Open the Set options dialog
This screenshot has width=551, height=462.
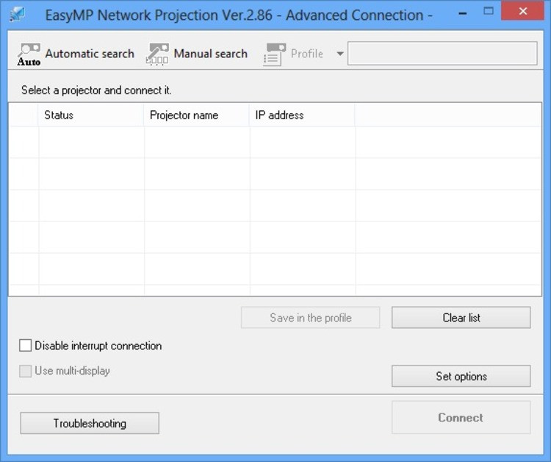(x=461, y=376)
